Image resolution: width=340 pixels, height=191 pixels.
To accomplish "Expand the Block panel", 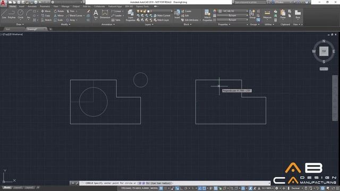I will click(188, 24).
